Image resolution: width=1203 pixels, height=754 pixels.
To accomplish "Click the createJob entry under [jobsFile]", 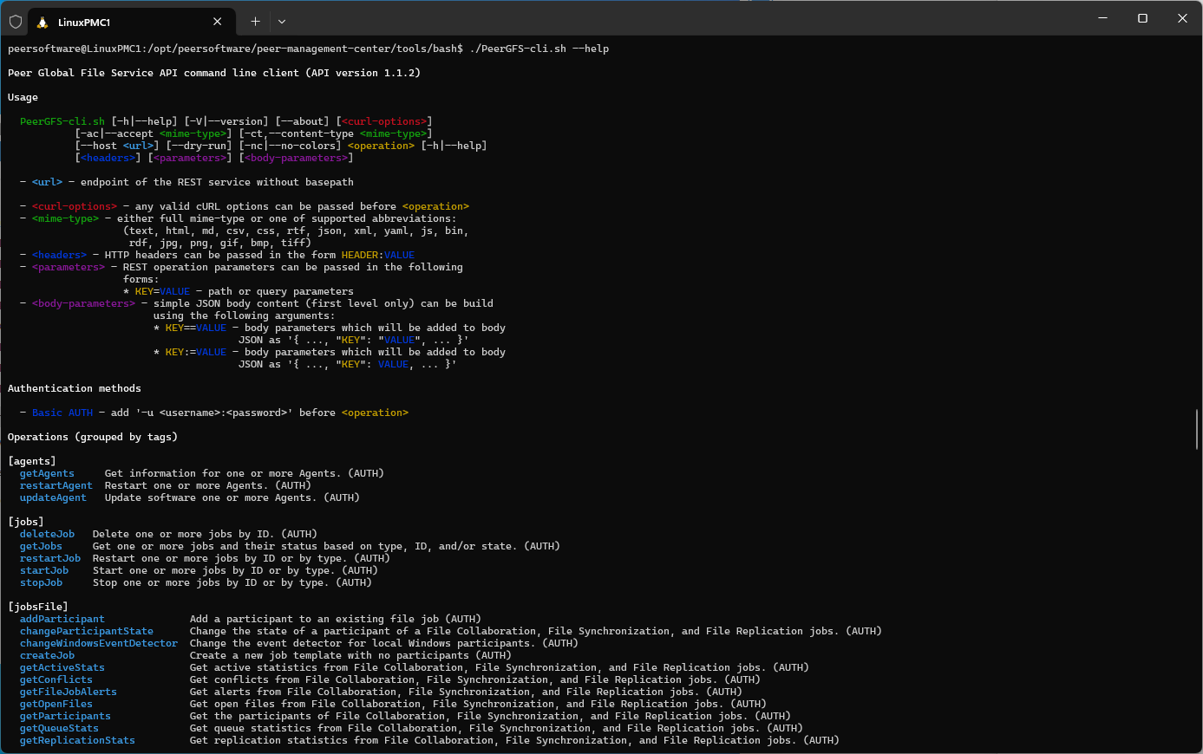I will click(x=47, y=655).
